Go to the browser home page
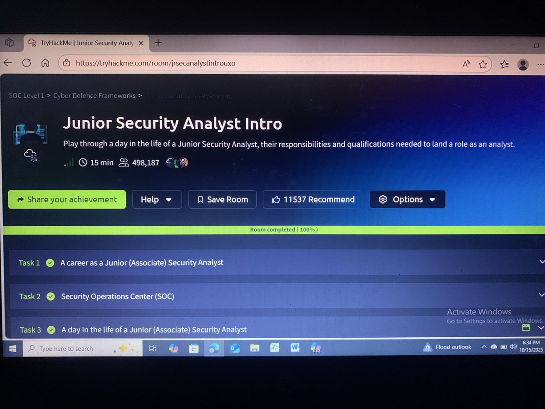This screenshot has width=545, height=409. [x=45, y=63]
